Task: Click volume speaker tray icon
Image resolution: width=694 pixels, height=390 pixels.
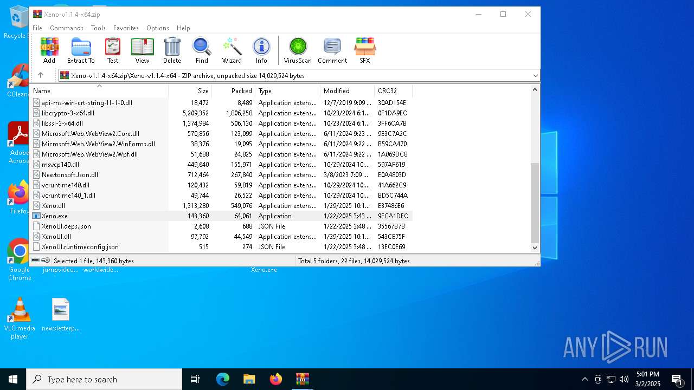Action: (x=624, y=379)
